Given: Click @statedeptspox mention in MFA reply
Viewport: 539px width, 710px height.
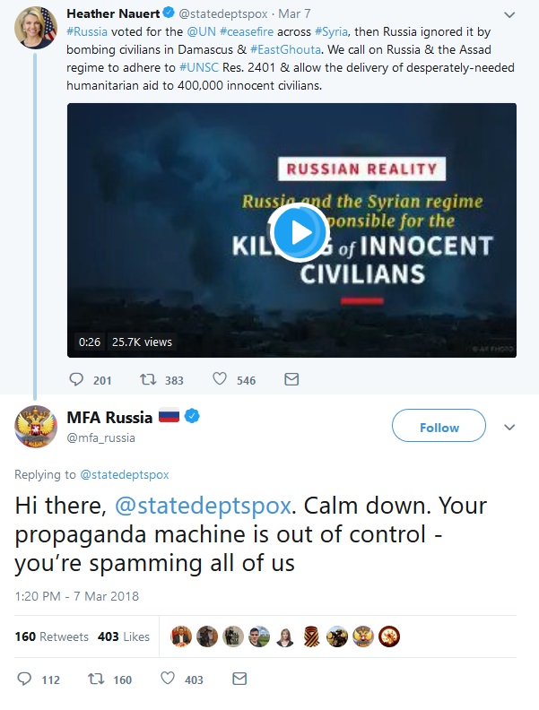Looking at the screenshot, I should (204, 505).
